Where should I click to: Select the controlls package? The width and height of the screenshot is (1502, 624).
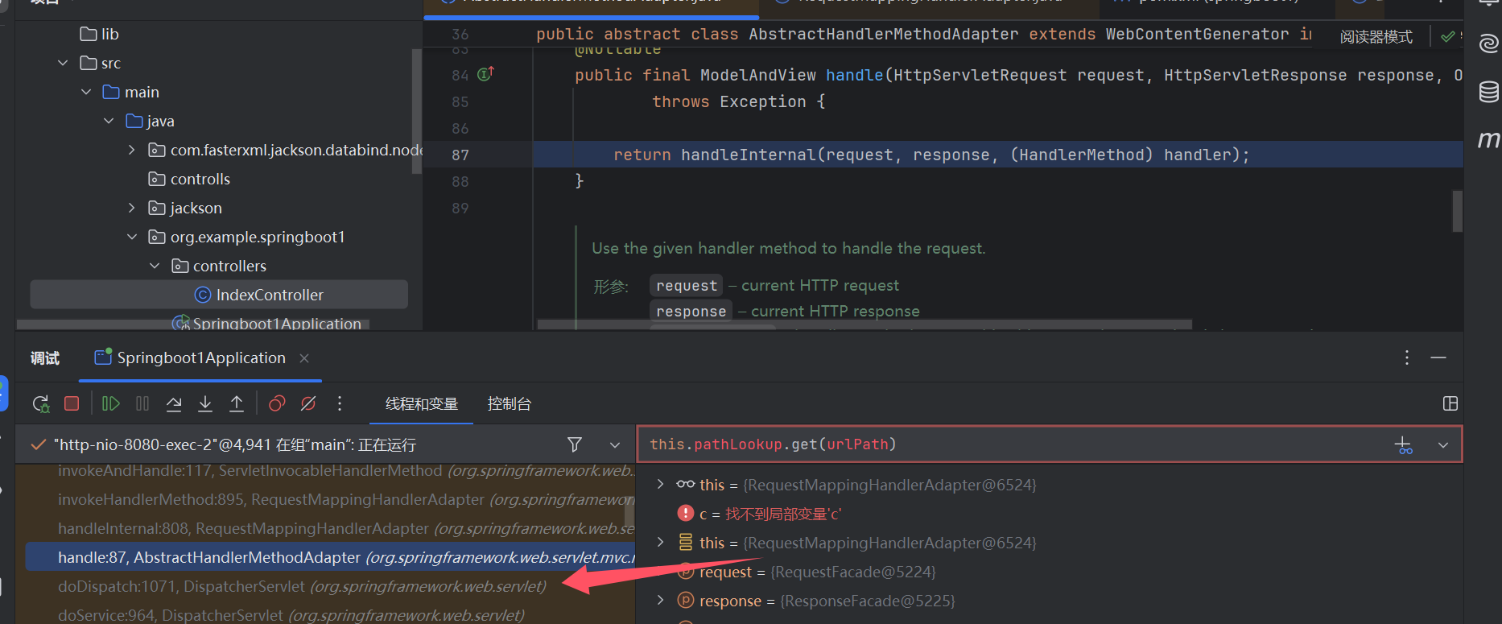(190, 179)
